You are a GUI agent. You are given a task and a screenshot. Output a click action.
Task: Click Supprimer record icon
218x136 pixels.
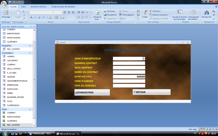[105, 18]
